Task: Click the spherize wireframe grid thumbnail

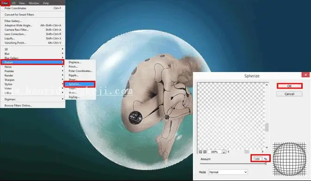Action: 289,159
